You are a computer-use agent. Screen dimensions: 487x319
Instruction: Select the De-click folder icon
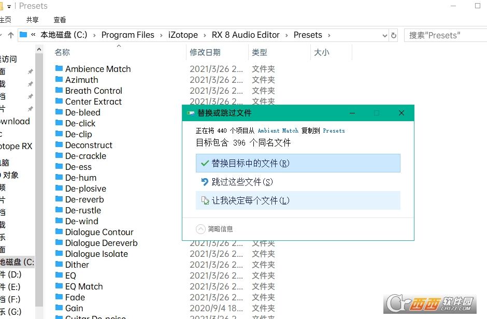click(x=59, y=123)
